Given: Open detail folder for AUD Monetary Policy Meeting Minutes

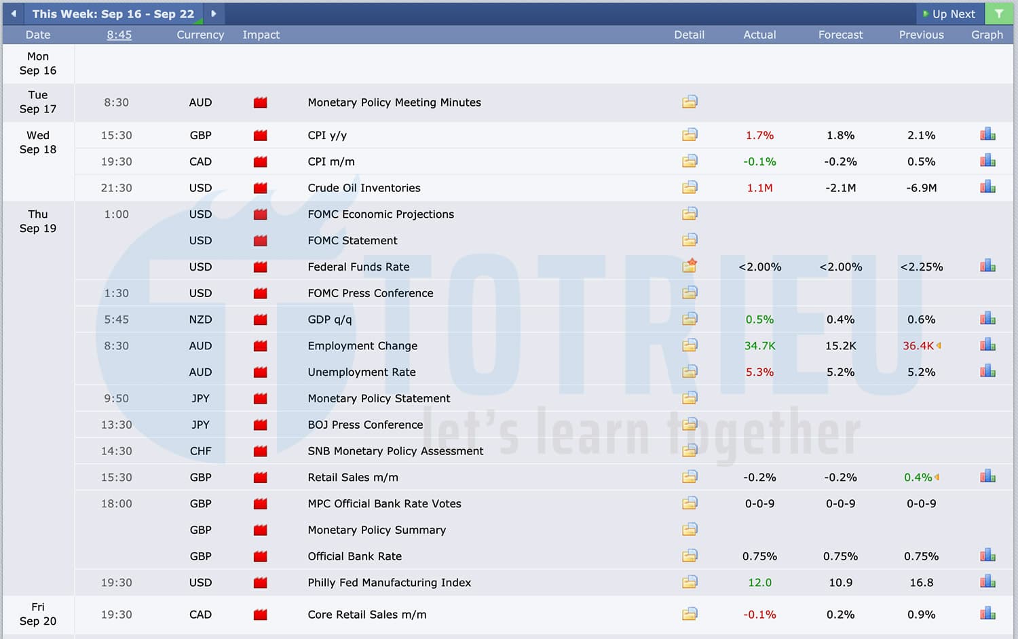Looking at the screenshot, I should click(690, 102).
